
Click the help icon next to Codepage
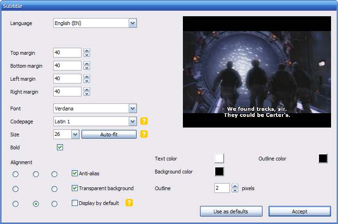pos(144,122)
